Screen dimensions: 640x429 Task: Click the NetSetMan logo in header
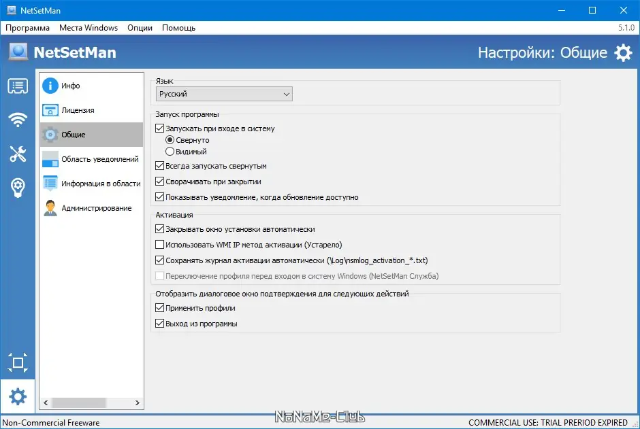tap(18, 52)
